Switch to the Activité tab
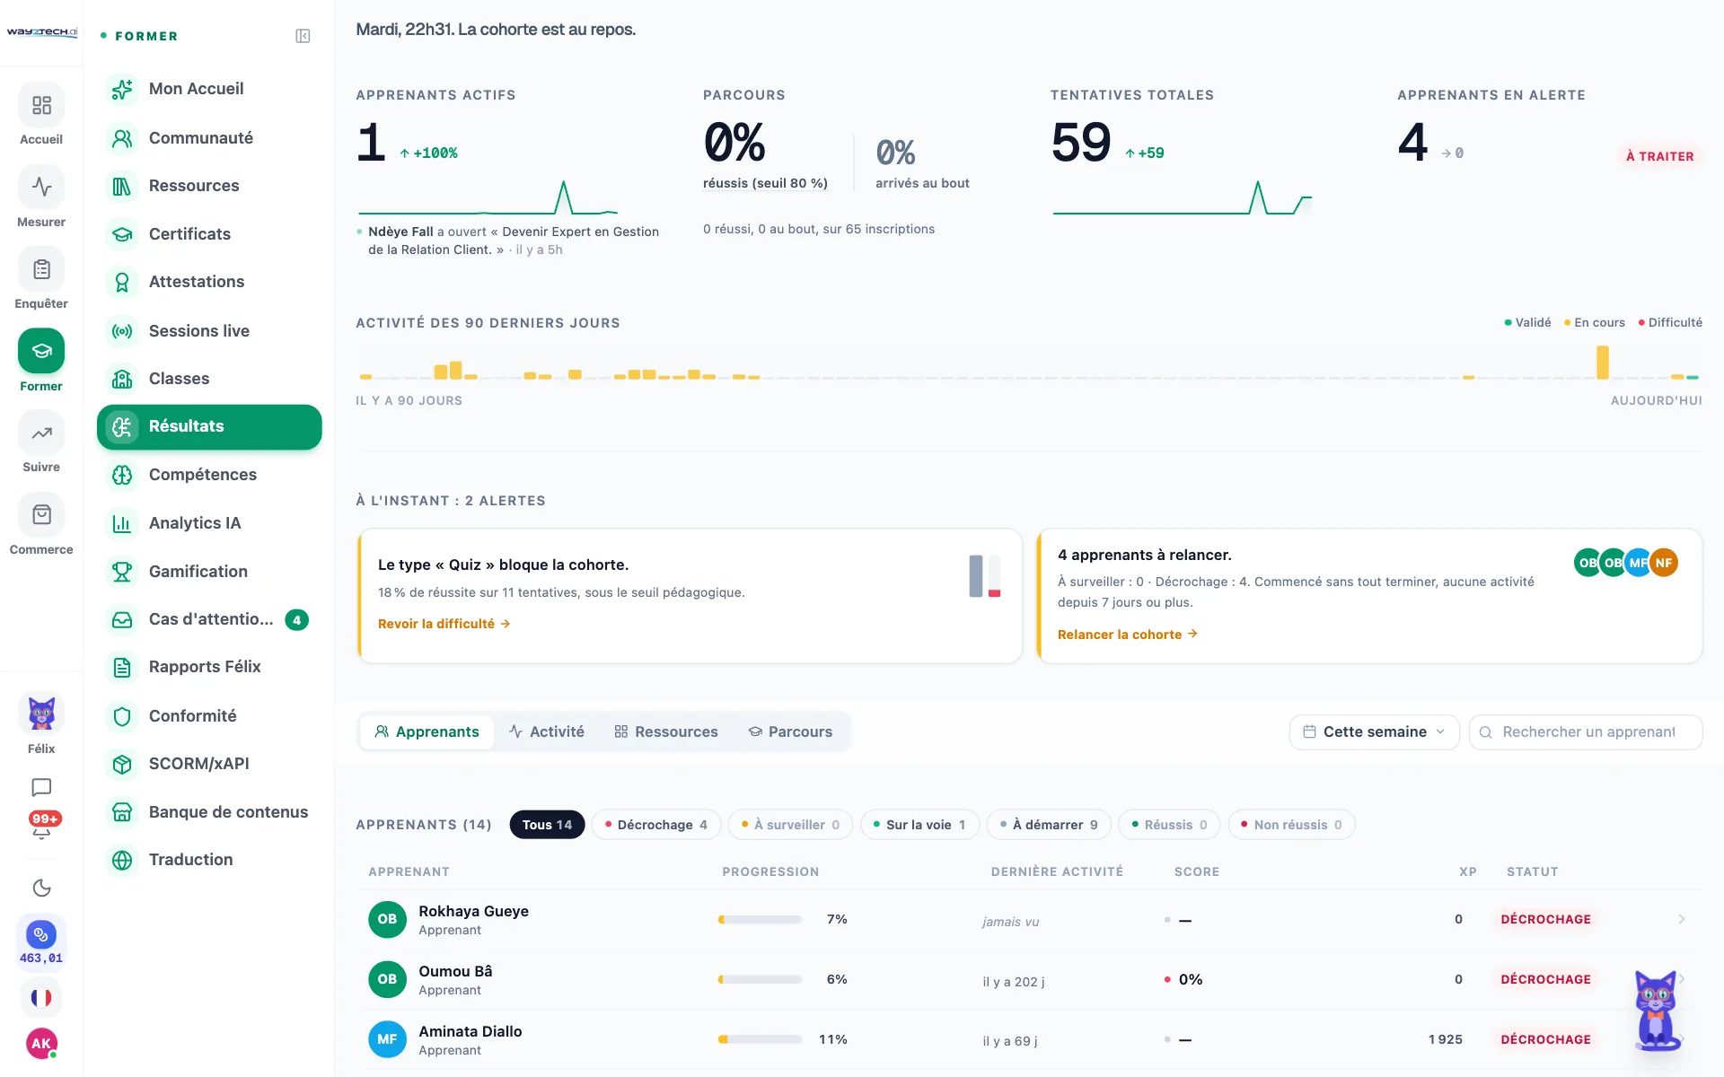The width and height of the screenshot is (1724, 1077). coord(546,731)
